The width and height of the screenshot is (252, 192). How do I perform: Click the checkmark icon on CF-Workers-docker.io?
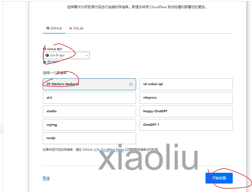pyautogui.click(x=131, y=84)
